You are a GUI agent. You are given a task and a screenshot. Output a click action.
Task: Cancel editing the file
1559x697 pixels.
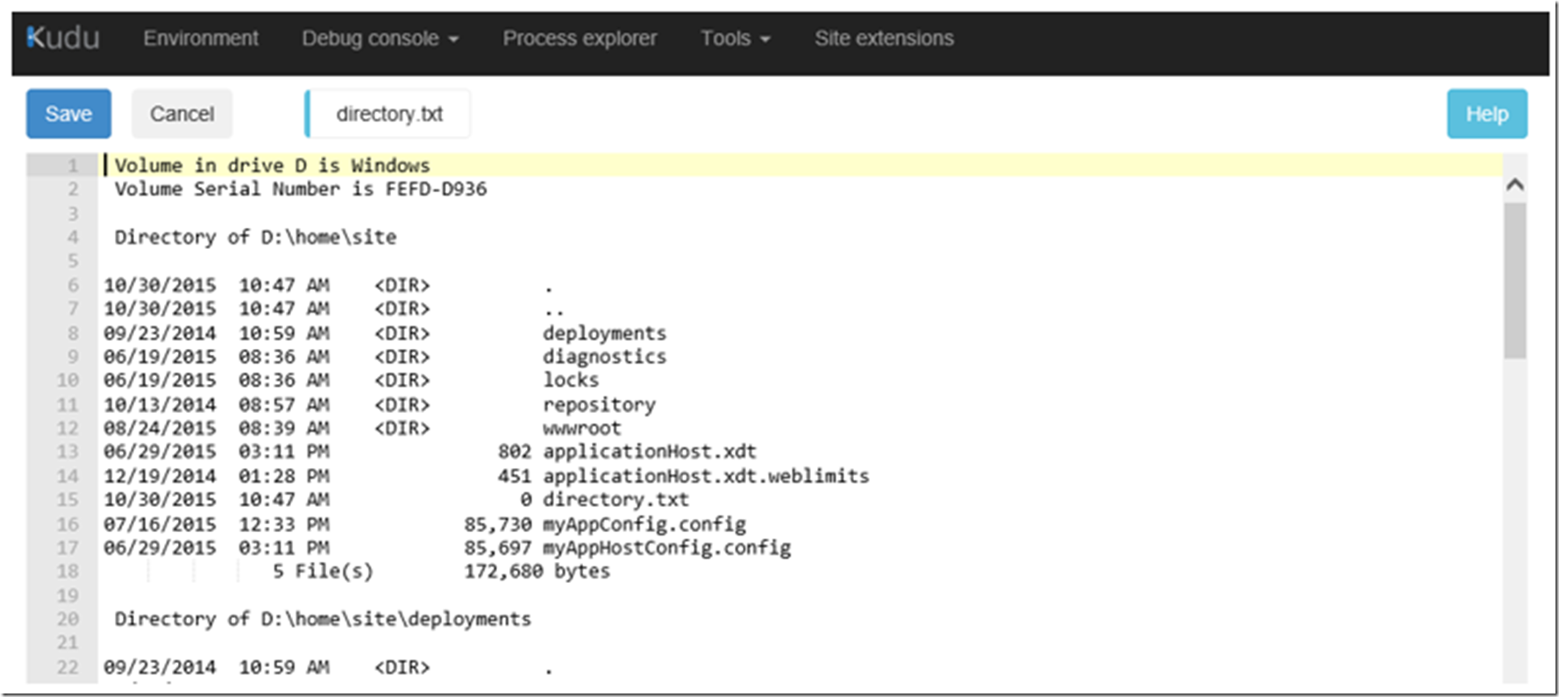[182, 114]
